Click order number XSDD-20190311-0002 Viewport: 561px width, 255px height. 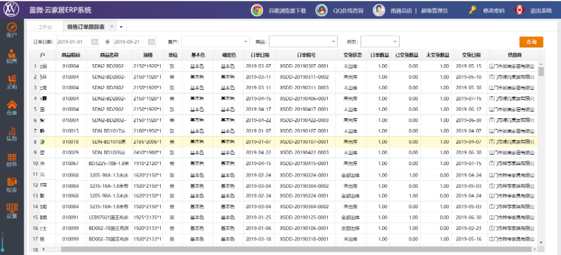304,77
